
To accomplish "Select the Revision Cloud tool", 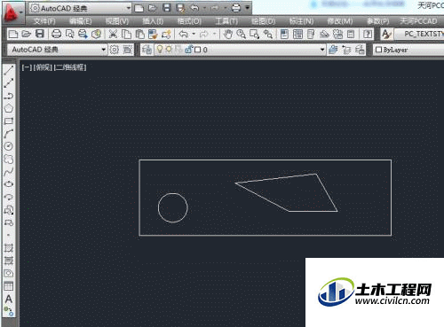I will pos(9,159).
